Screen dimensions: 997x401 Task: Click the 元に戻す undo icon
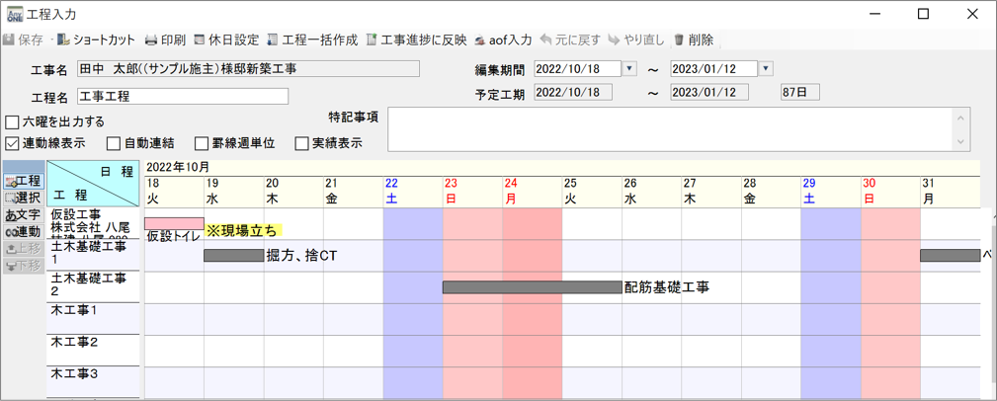pyautogui.click(x=544, y=40)
